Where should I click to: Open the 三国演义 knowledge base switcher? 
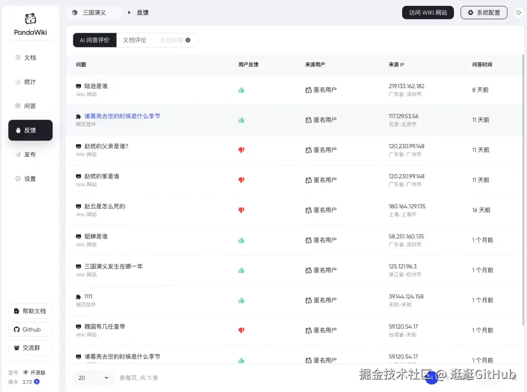coord(94,12)
